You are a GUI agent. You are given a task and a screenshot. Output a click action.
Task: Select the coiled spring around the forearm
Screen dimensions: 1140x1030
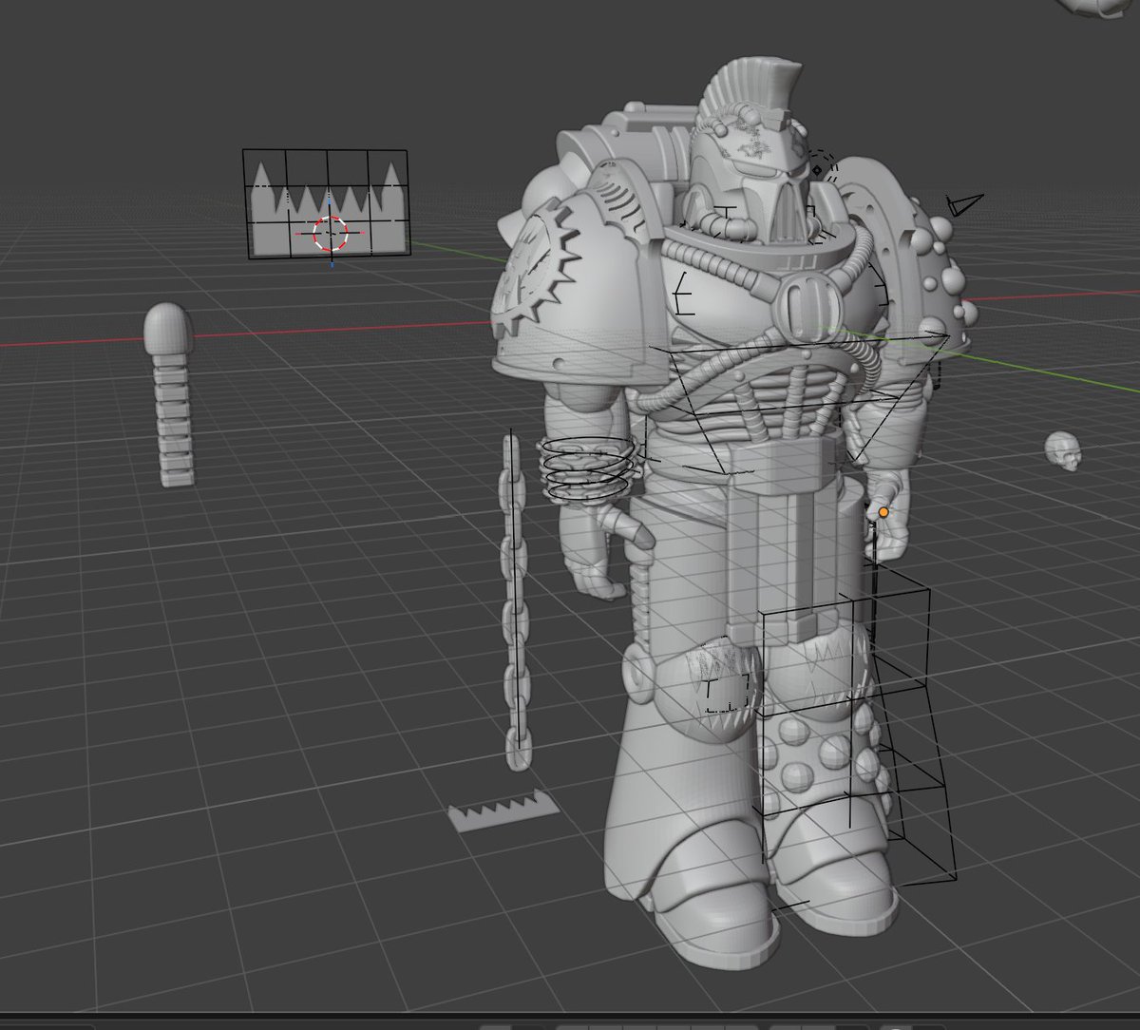(x=587, y=468)
